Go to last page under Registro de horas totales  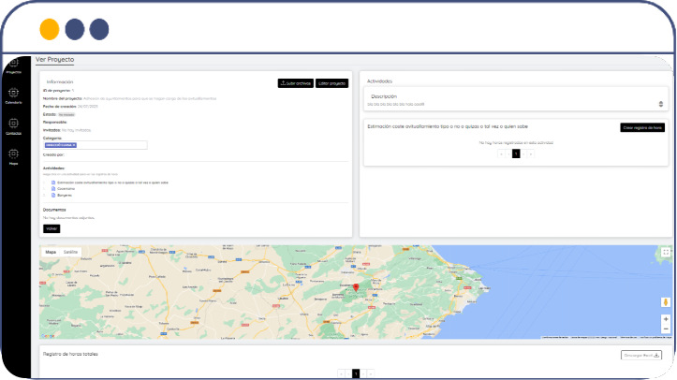pyautogui.click(x=371, y=373)
